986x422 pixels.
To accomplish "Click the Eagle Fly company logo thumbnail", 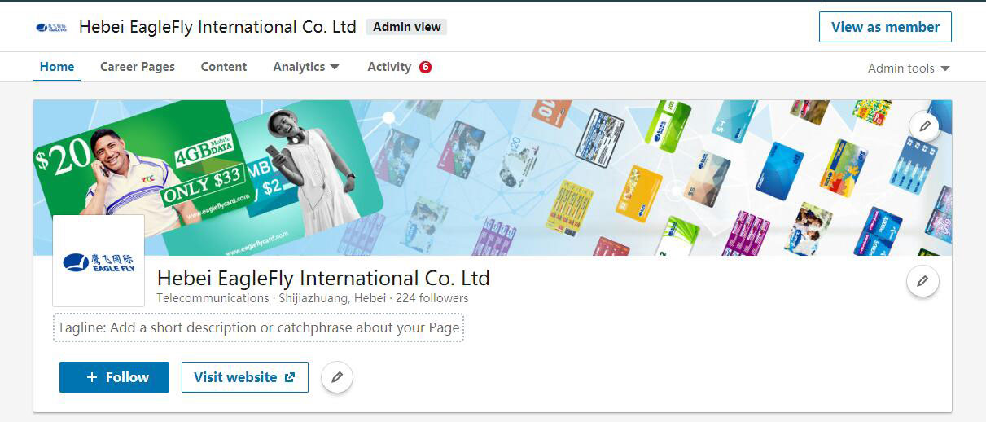I will pyautogui.click(x=99, y=262).
